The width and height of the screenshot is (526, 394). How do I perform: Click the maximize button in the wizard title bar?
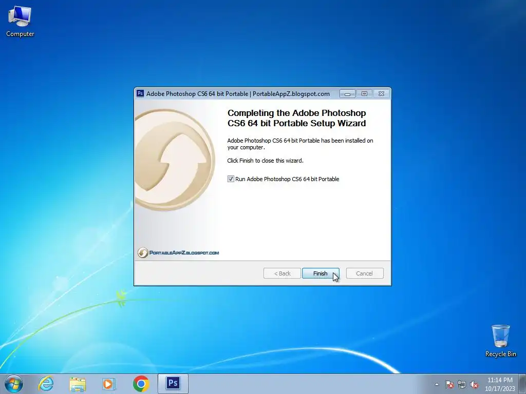click(364, 94)
